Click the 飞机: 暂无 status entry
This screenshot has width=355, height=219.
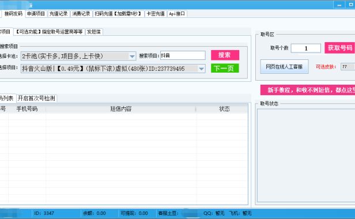pyautogui.click(x=240, y=213)
